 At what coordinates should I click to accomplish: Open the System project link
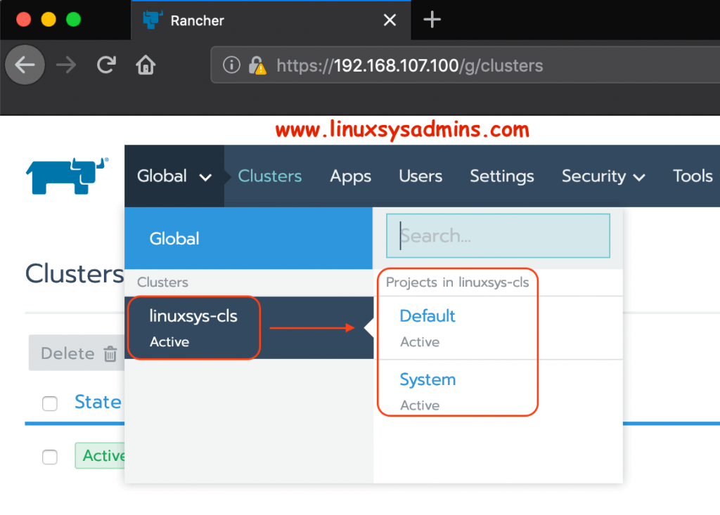427,379
